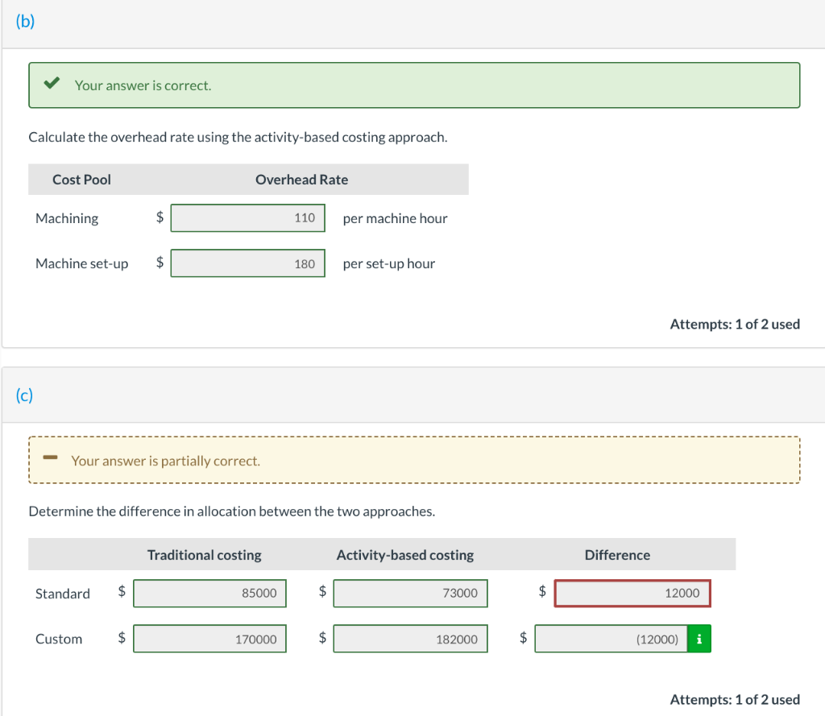This screenshot has width=825, height=716.
Task: Click 'Your answer is partially correct.' message
Action: click(166, 461)
